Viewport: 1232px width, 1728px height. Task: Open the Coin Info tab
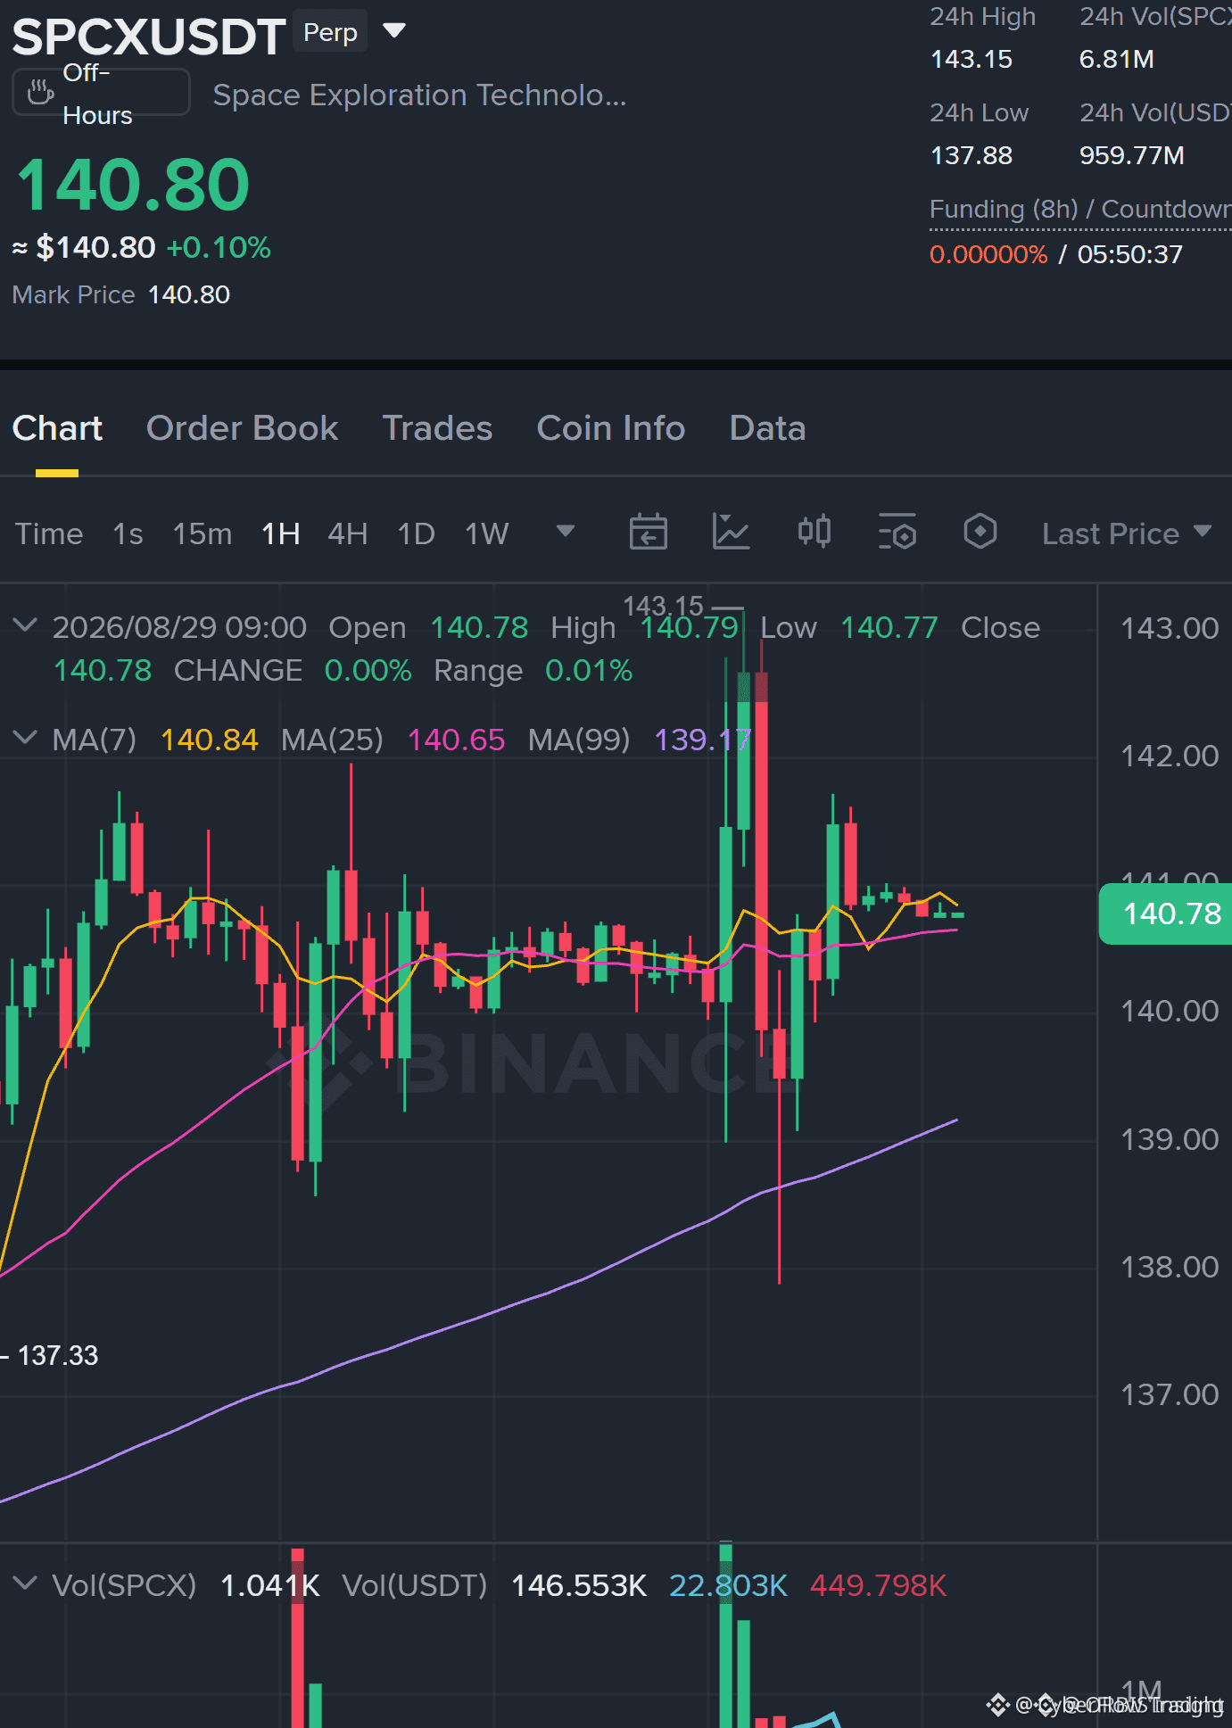point(611,428)
